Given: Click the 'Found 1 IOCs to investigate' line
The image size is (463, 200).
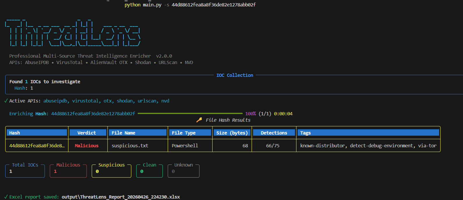Looking at the screenshot, I should point(45,82).
